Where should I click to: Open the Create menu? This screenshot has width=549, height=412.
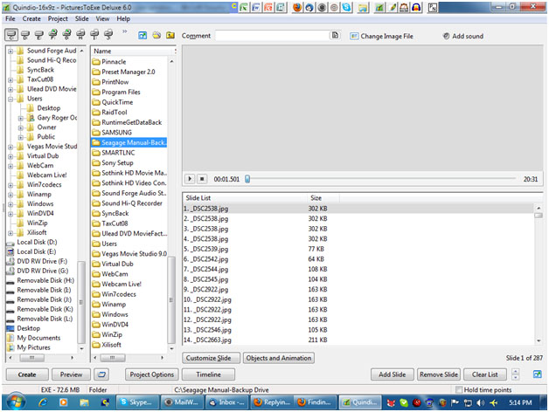tap(31, 18)
